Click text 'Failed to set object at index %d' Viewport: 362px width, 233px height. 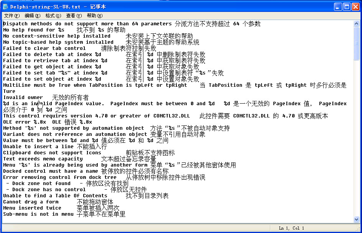[52, 79]
